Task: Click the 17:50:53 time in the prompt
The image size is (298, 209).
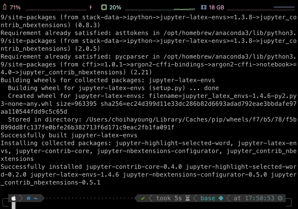Action: 260,198
